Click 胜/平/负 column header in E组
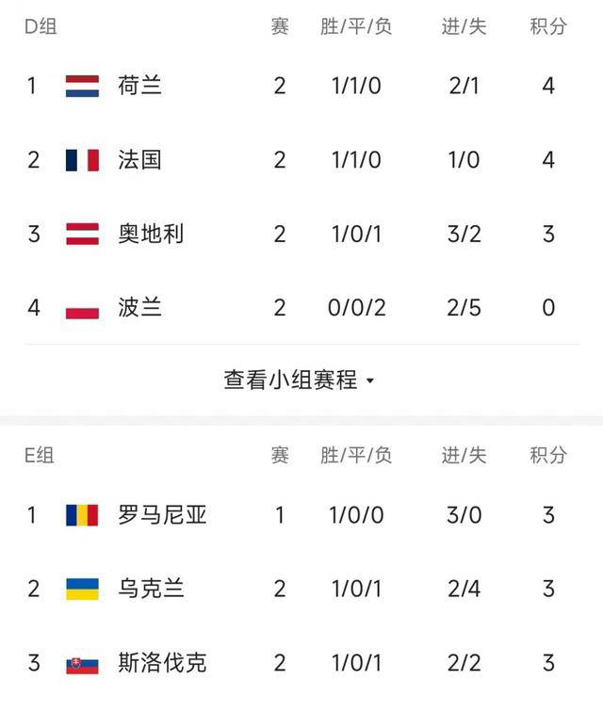 (356, 456)
